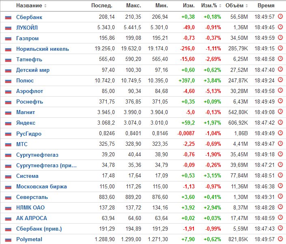Select РусГидро volume 1,86B

point(241,134)
